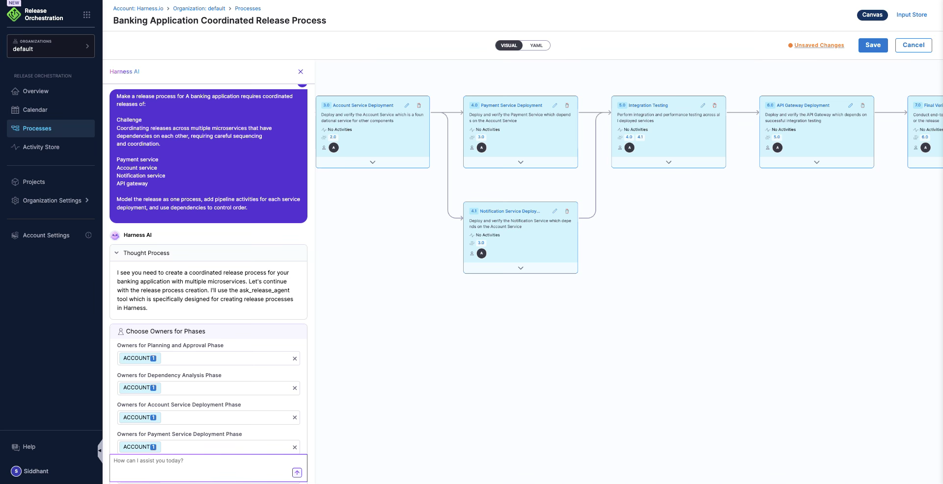Viewport: 943px width, 484px height.
Task: Select the VISUAL view toggle
Action: point(509,45)
